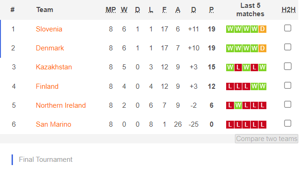Click Finland's last green W badge
The width and height of the screenshot is (302, 172).
pyautogui.click(x=262, y=86)
